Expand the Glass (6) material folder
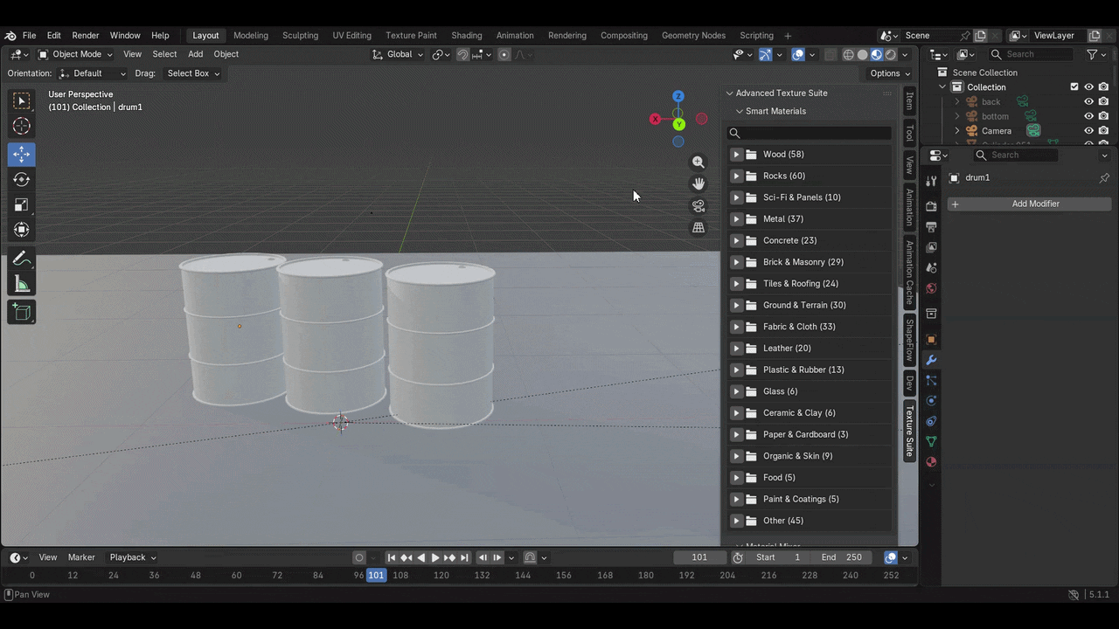 (x=736, y=391)
